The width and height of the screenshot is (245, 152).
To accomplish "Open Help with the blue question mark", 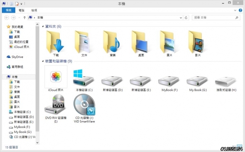I will pyautogui.click(x=240, y=10).
